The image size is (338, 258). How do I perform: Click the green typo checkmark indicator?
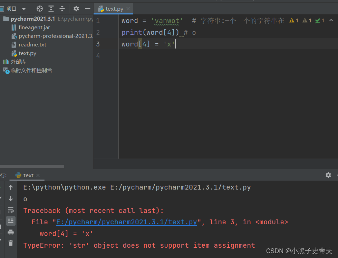click(319, 21)
